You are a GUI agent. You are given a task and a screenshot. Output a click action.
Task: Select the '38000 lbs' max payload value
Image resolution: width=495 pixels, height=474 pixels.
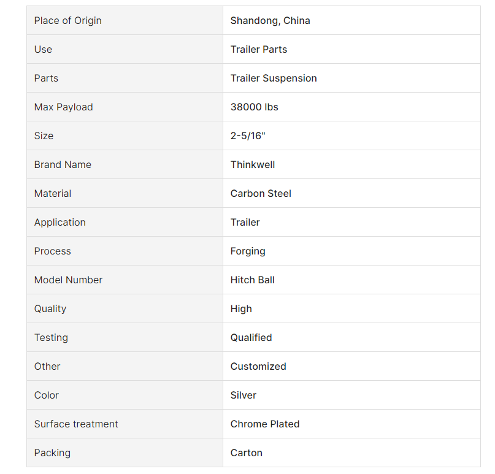pyautogui.click(x=254, y=107)
